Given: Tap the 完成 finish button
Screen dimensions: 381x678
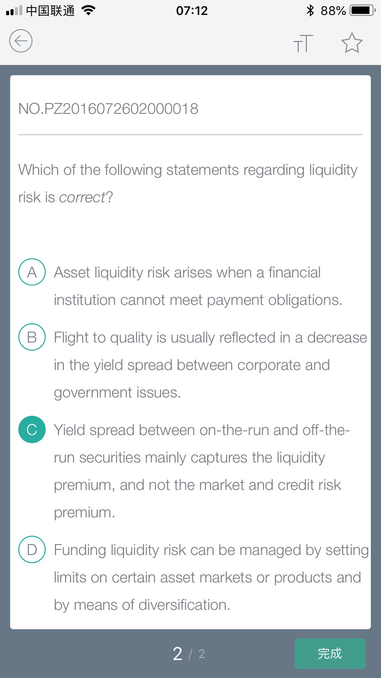Looking at the screenshot, I should coord(330,653).
